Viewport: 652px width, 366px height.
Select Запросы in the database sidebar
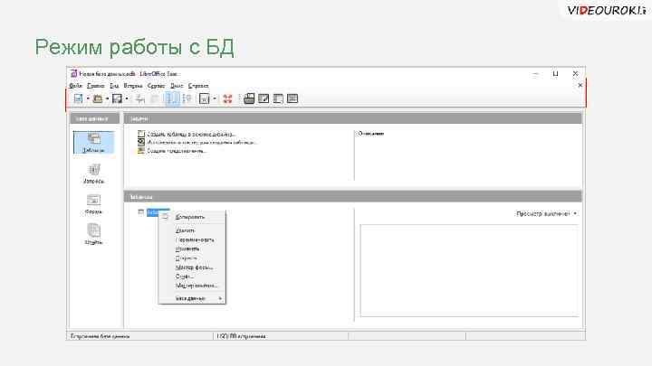point(93,174)
